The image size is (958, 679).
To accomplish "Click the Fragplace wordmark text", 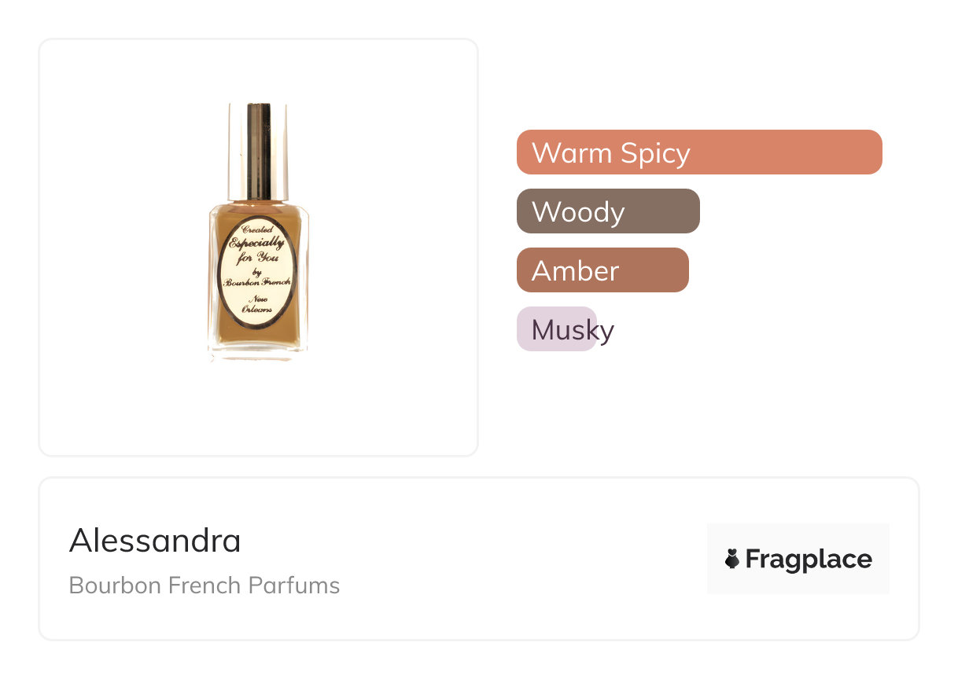I will [x=808, y=559].
